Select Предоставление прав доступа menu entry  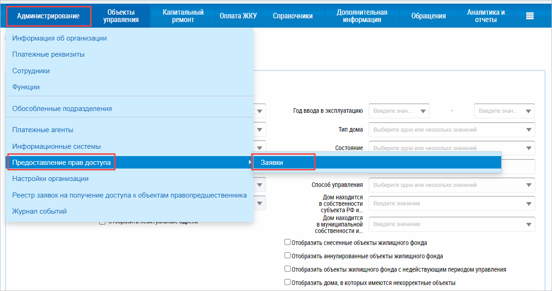pos(129,163)
